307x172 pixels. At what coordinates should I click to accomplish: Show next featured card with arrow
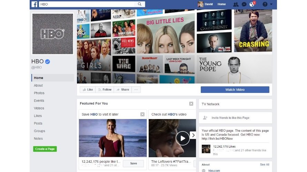[193, 135]
